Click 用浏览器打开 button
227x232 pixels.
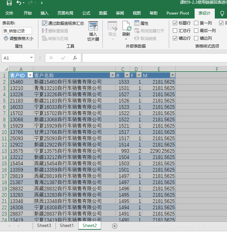149,31
